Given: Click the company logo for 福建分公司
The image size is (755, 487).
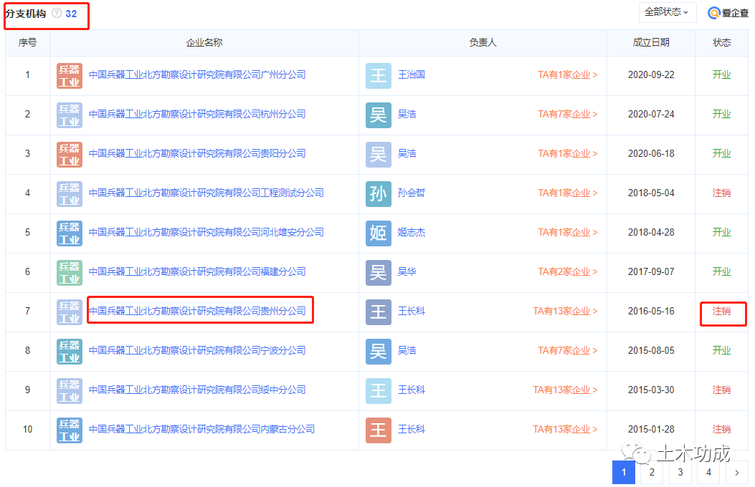Looking at the screenshot, I should pos(70,273).
